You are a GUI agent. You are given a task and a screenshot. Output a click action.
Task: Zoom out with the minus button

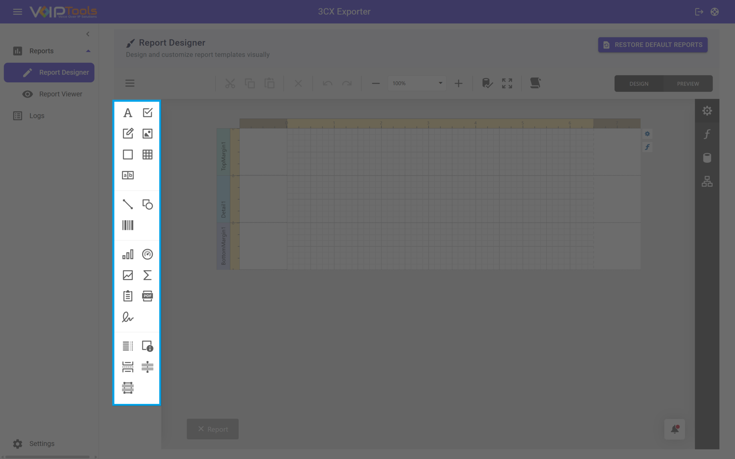pos(376,83)
